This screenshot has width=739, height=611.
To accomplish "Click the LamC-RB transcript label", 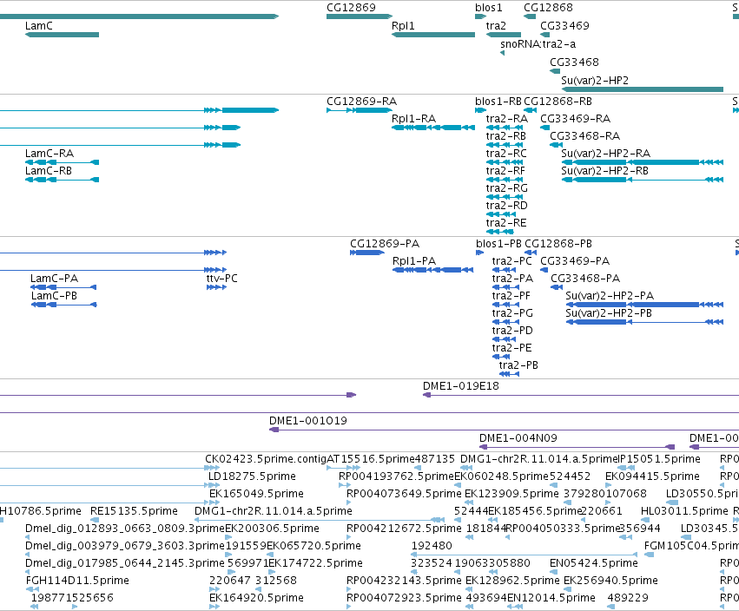I will coord(49,171).
